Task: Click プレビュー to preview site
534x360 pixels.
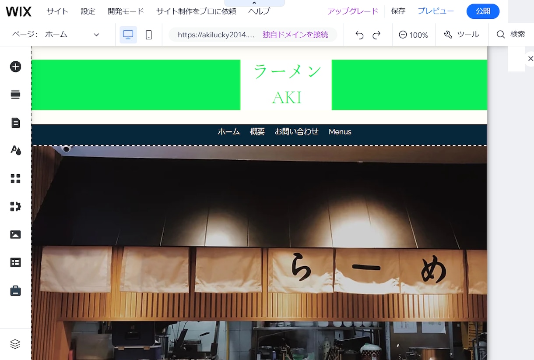Action: coord(436,11)
